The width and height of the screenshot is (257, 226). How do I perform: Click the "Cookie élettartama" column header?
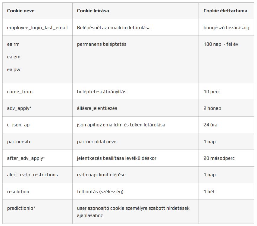click(x=225, y=11)
